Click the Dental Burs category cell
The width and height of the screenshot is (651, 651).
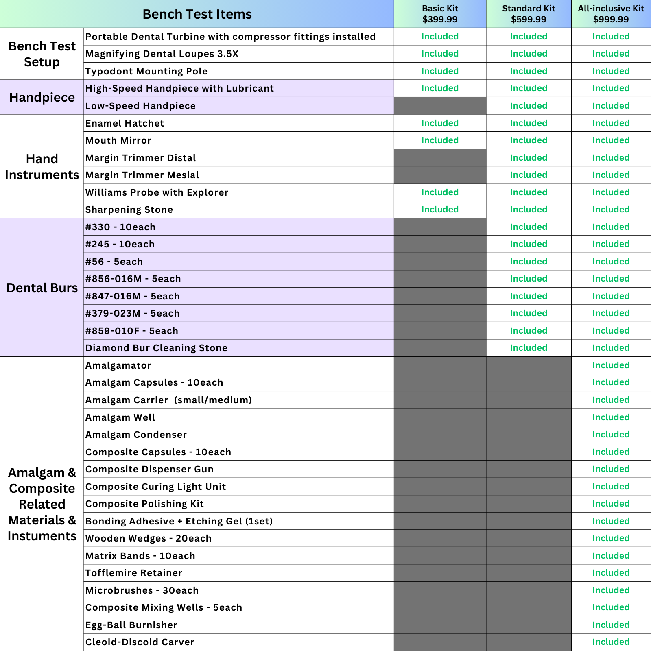[x=42, y=288]
